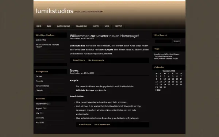Open the GAMESHOWONE navigation item
This screenshot has width=219, height=137.
[64, 26]
